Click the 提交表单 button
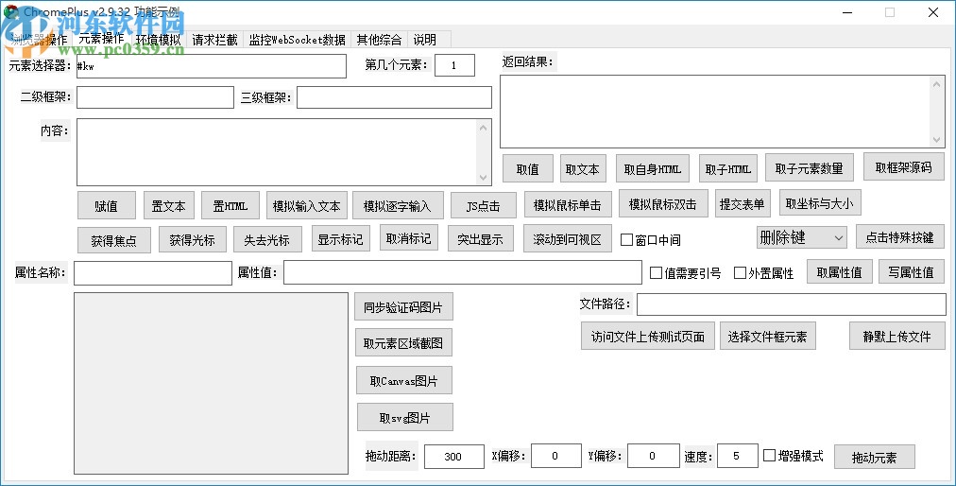This screenshot has width=956, height=486. 742,203
